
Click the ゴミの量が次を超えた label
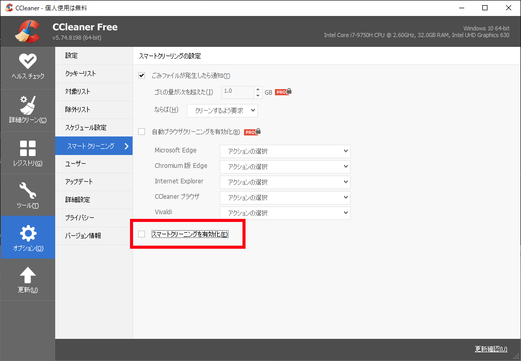184,92
